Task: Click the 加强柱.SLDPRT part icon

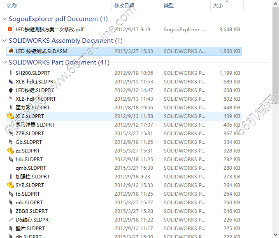Action: (11, 176)
